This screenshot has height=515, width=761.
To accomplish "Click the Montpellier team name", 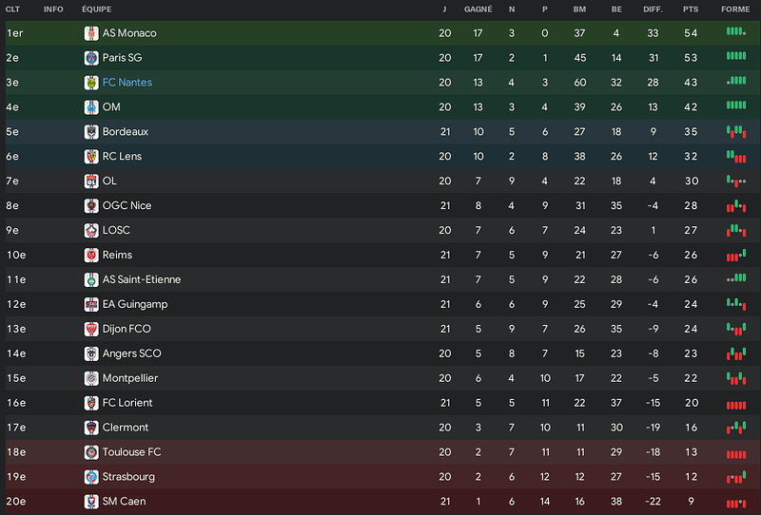I will (x=130, y=378).
